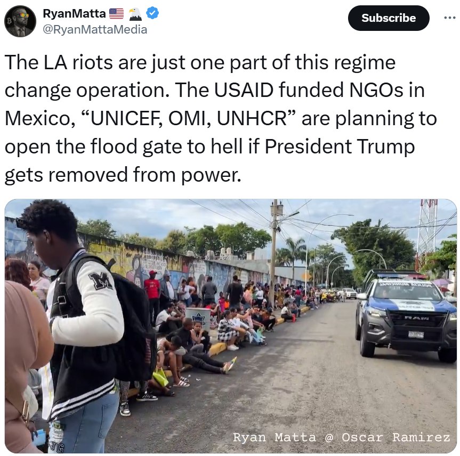Click the words "President Trump" in tweet
Screen dimensions: 460x456
click(340, 146)
